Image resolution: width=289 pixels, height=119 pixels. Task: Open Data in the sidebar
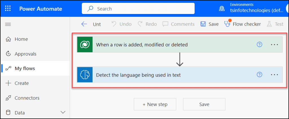[x=35, y=113]
